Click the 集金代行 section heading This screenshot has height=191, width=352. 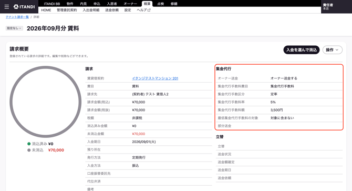(223, 69)
